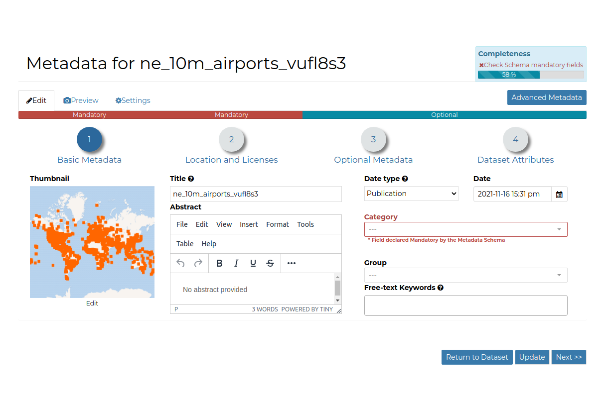
Task: Open the Format menu in the abstract editor
Action: [278, 224]
